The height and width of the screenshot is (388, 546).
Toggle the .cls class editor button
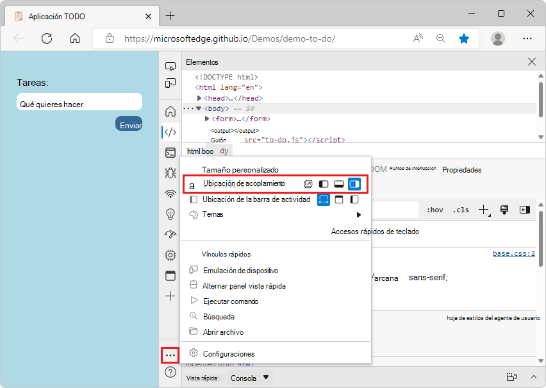click(461, 210)
